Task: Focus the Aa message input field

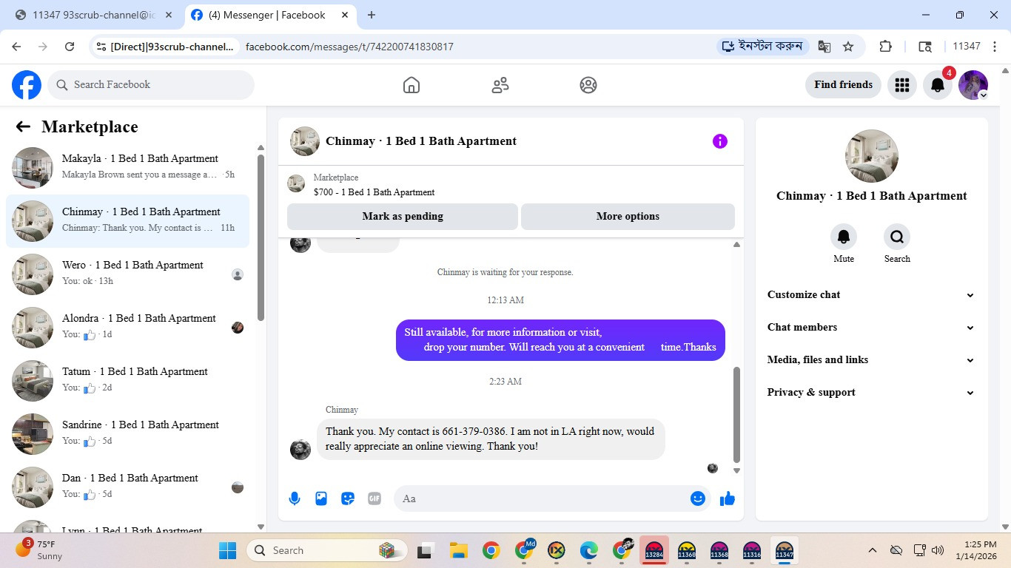Action: (543, 498)
